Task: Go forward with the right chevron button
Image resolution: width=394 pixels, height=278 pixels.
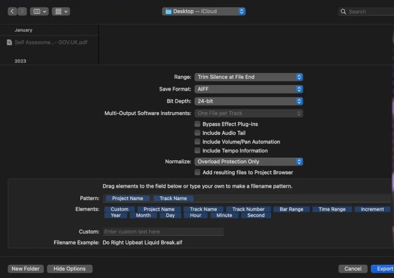Action: [22, 11]
